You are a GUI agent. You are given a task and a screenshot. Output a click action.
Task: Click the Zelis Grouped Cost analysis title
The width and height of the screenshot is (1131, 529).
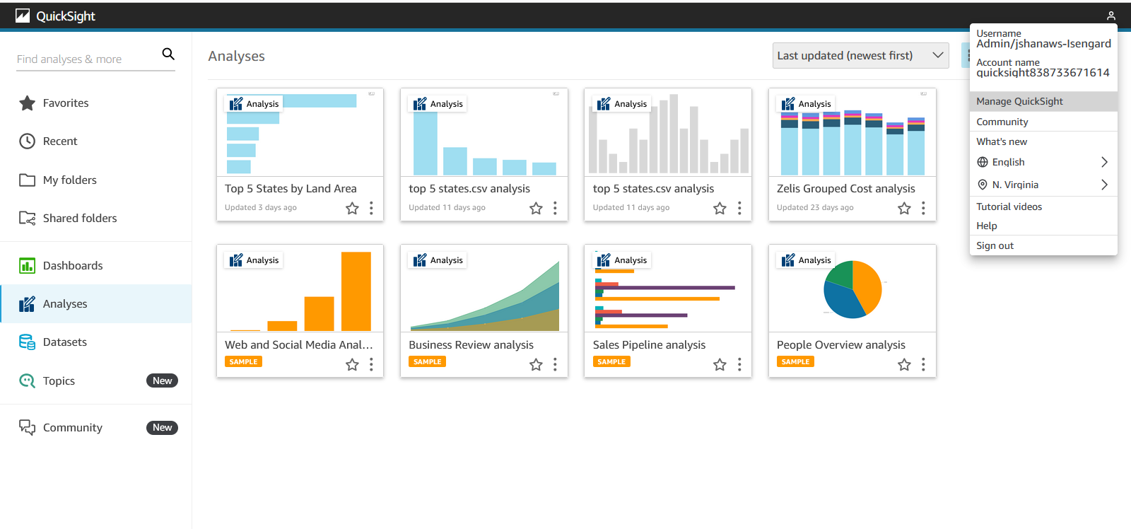coord(845,189)
